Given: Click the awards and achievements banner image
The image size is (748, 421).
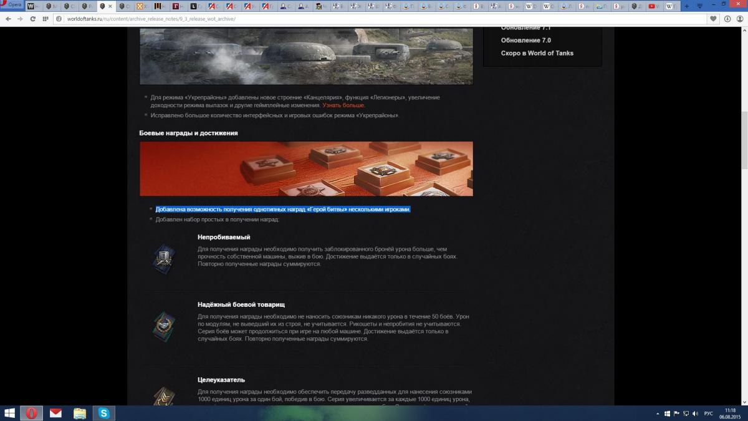Looking at the screenshot, I should coord(306,168).
